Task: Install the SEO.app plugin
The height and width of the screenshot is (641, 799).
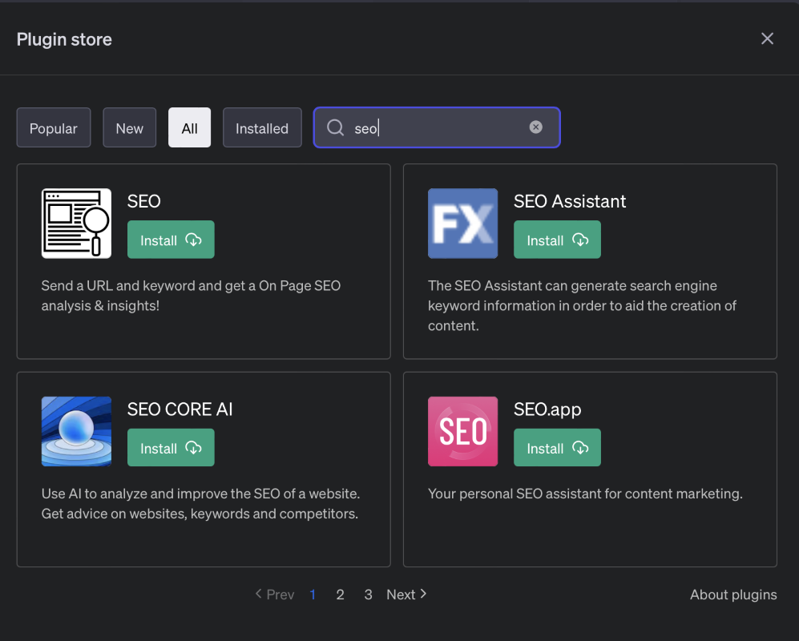Action: 557,447
